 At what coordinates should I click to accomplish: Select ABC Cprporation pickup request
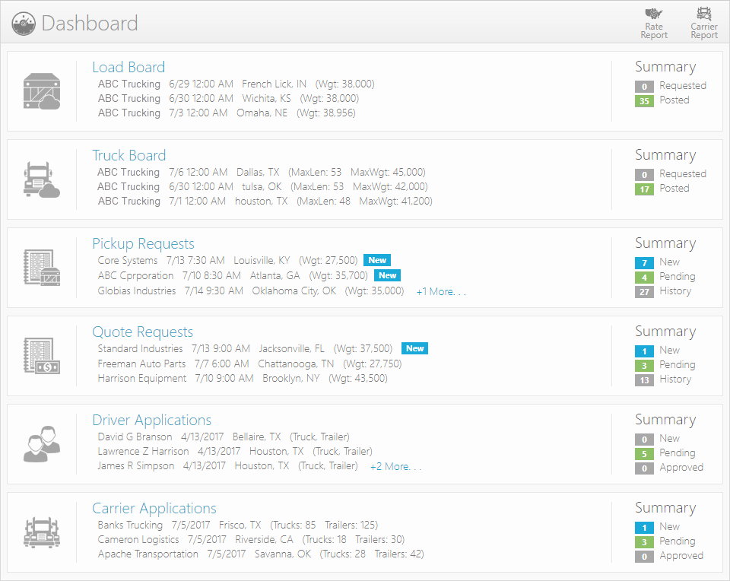[x=233, y=275]
